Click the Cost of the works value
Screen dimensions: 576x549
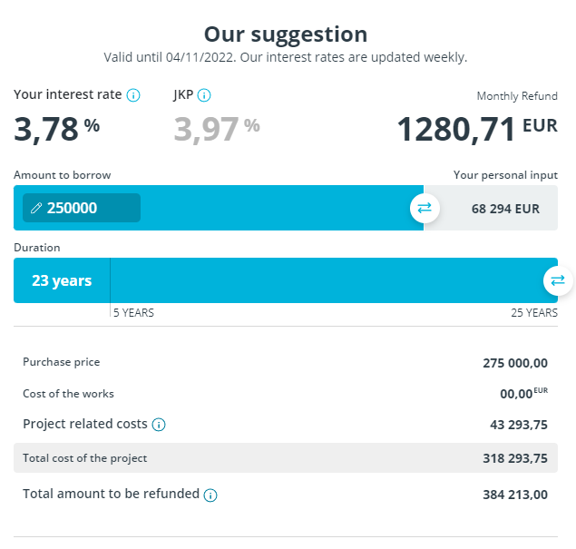pyautogui.click(x=523, y=393)
